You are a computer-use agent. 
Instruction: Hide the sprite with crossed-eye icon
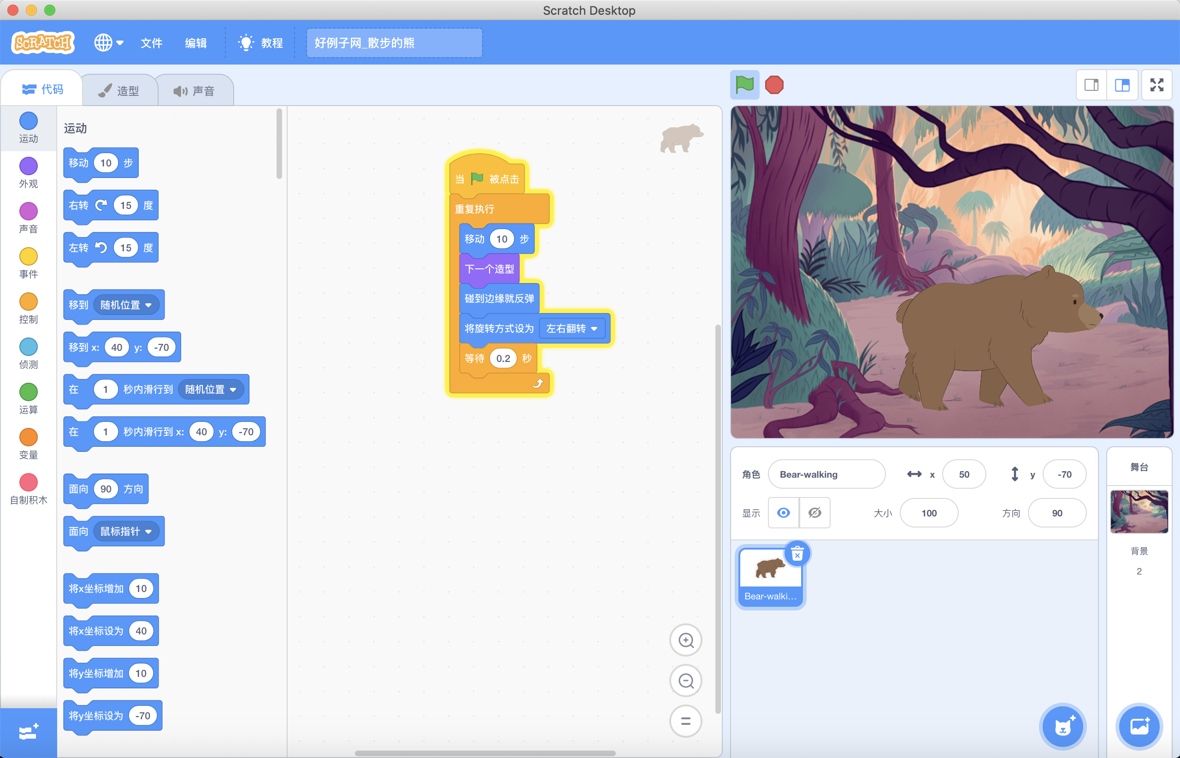click(x=815, y=513)
